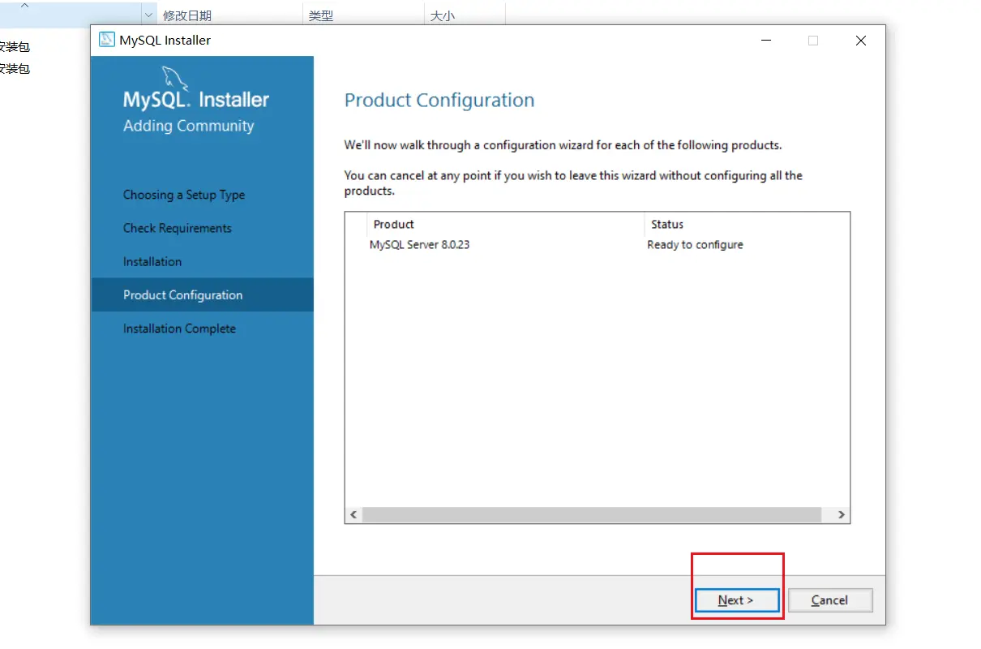Click the MySQL Installer title bar icon
The image size is (981, 649).
point(106,40)
